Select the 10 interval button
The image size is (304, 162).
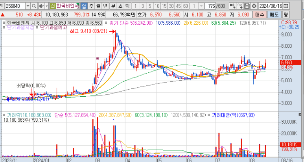point(157,6)
